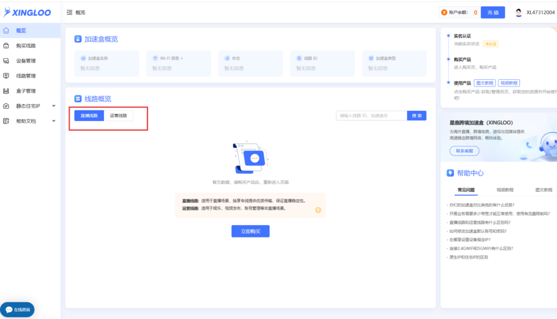Open username XL47312004 account menu
The image size is (557, 319).
(x=540, y=12)
